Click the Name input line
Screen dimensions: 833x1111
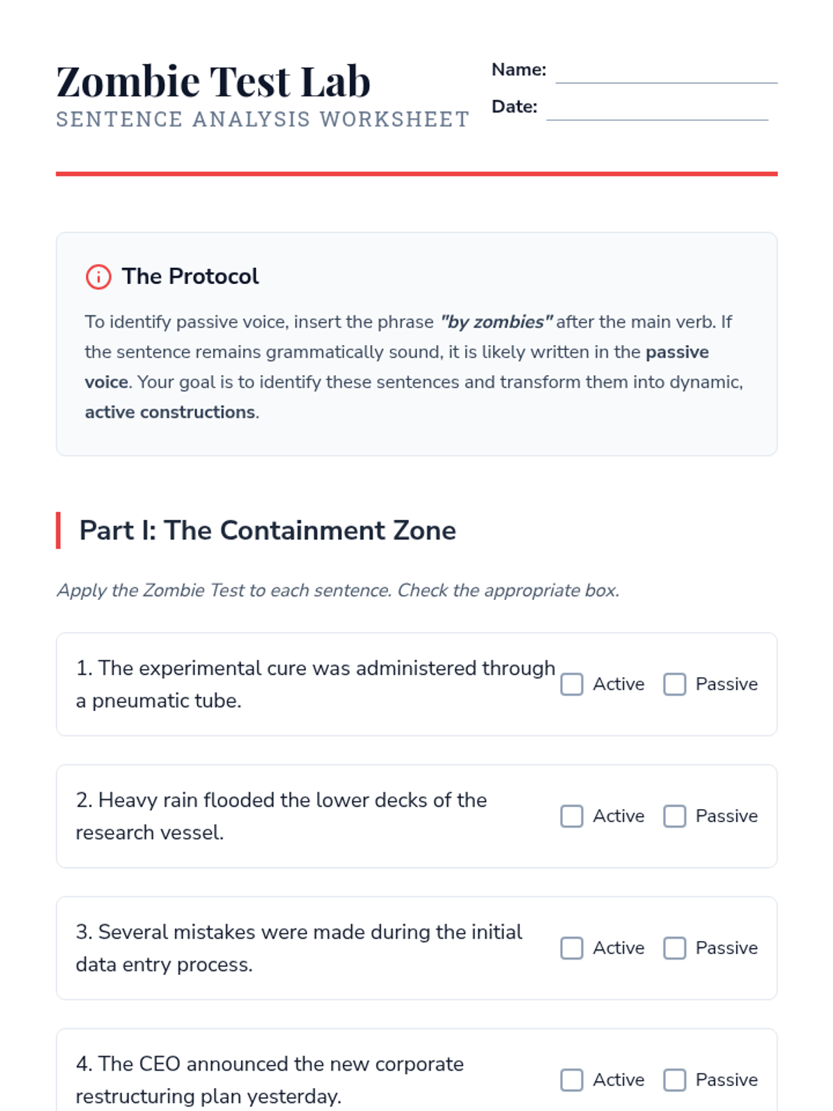click(666, 73)
